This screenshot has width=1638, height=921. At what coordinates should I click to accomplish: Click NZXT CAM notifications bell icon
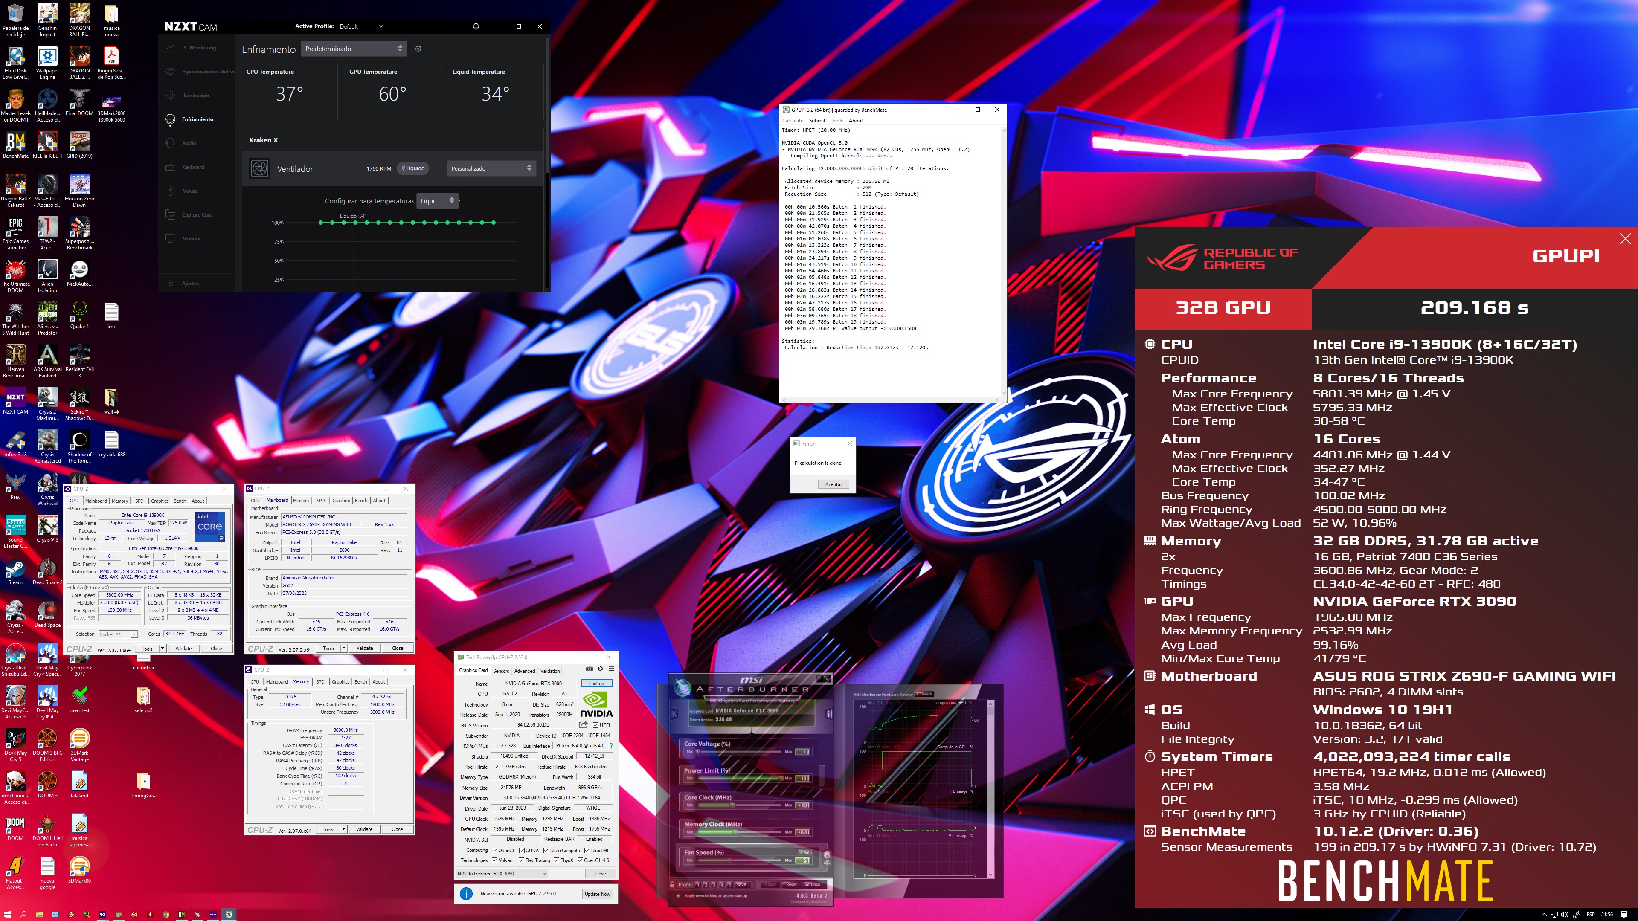click(476, 26)
